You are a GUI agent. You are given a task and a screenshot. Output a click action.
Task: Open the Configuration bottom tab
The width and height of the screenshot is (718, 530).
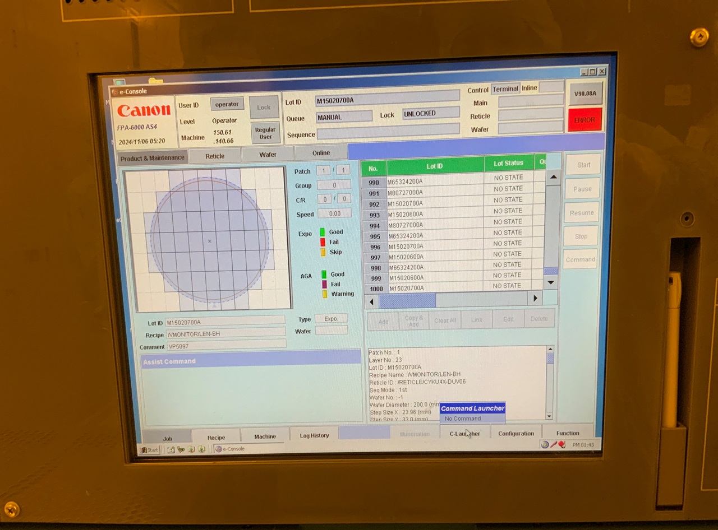[x=516, y=433]
